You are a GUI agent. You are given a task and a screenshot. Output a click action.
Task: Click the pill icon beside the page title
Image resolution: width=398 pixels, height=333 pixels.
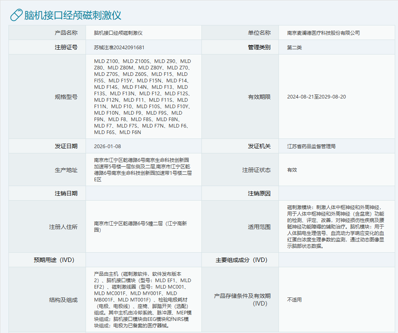16,14
